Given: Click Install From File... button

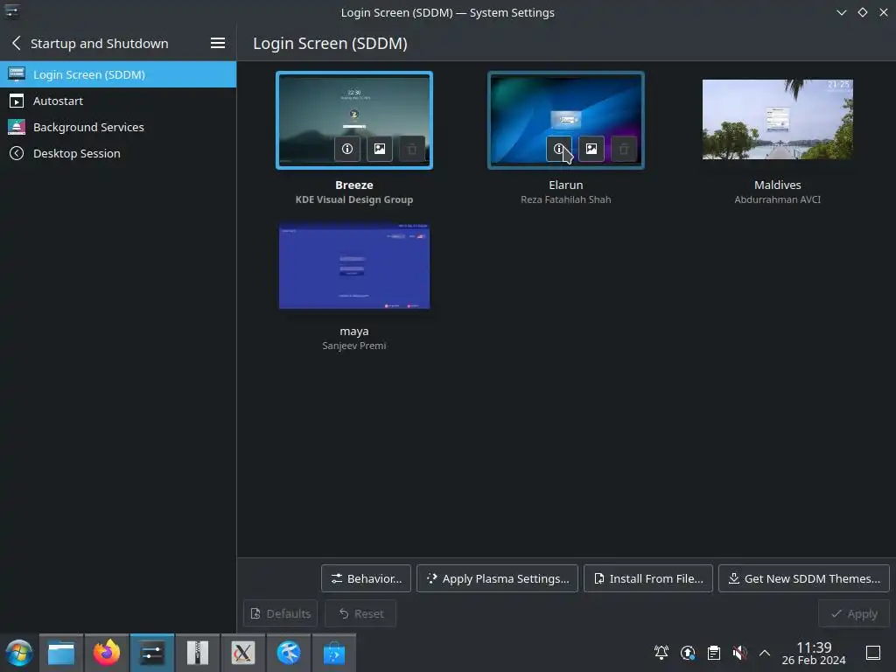Looking at the screenshot, I should click(x=648, y=578).
